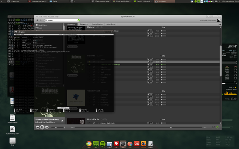Click the people sidebar icon beside tabs
Image resolution: width=239 pixels, height=149 pixels.
pos(220,24)
